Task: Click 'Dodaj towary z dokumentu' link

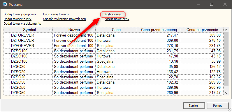Action: 22,24
